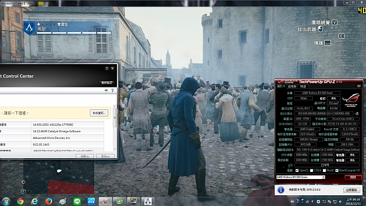Click the 'Advanced Micro Devices, Inc.' cell
Screen dimensions: 366x206
68,138
